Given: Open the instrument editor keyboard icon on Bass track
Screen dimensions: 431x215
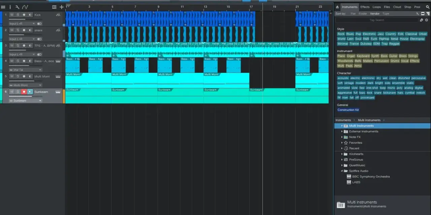Looking at the screenshot, I should click(x=58, y=61).
